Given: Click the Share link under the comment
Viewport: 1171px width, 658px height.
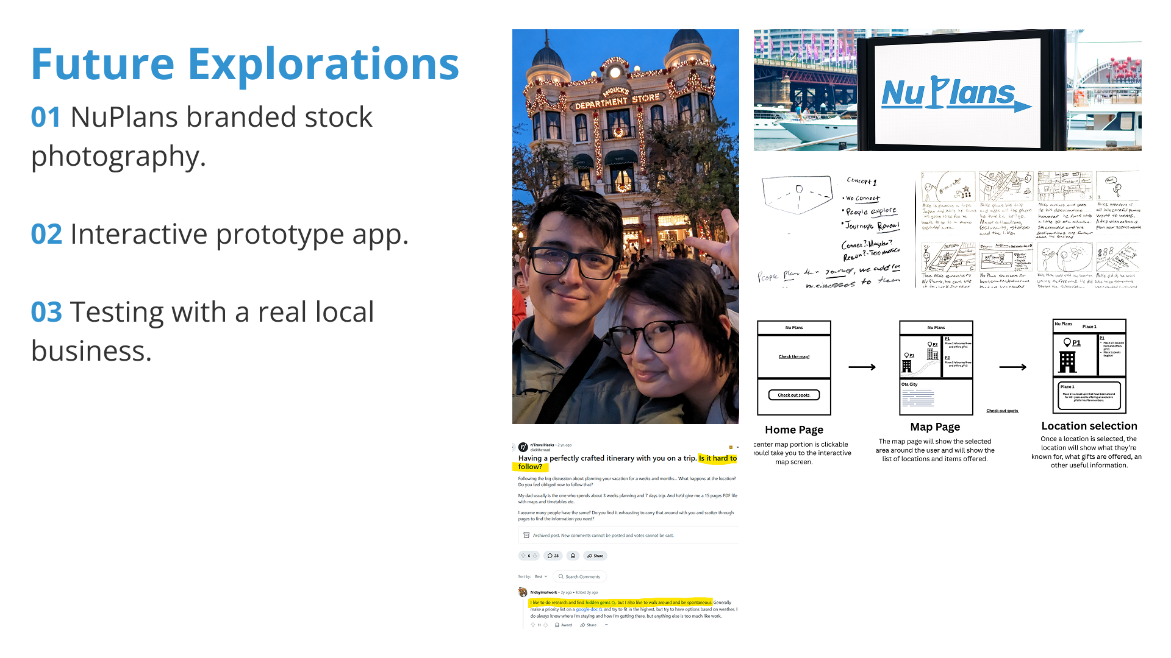Looking at the screenshot, I should 589,625.
